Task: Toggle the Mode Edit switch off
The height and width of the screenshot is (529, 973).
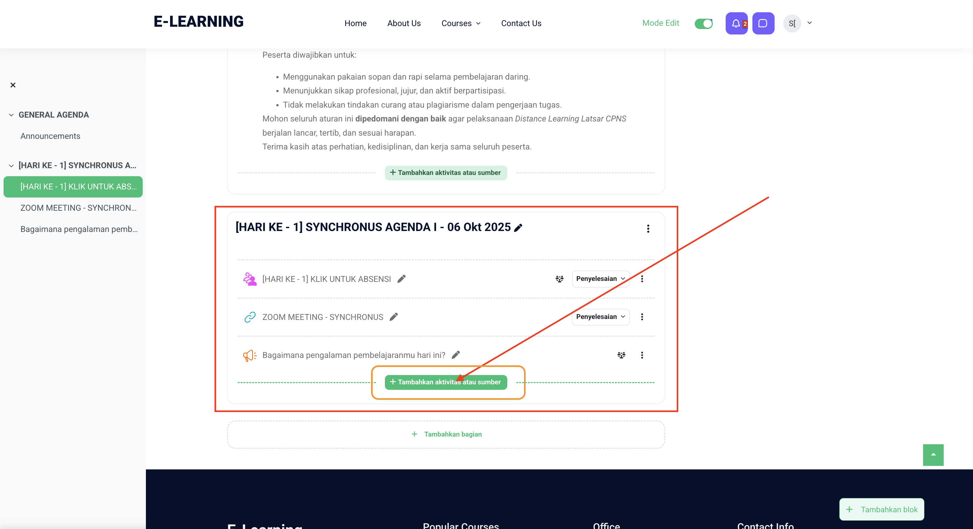Action: click(x=703, y=24)
